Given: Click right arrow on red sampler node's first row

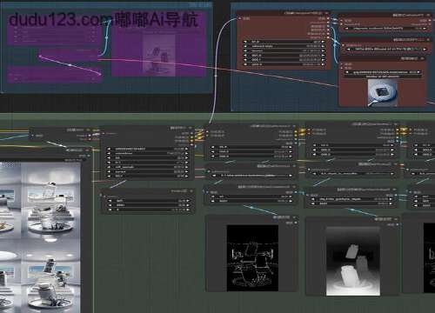Looking at the screenshot, I should pyautogui.click(x=322, y=42).
